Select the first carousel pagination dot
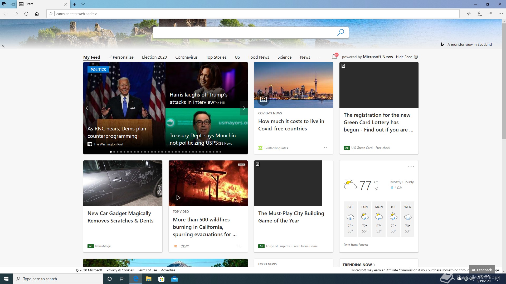506x284 pixels. pyautogui.click(x=111, y=152)
